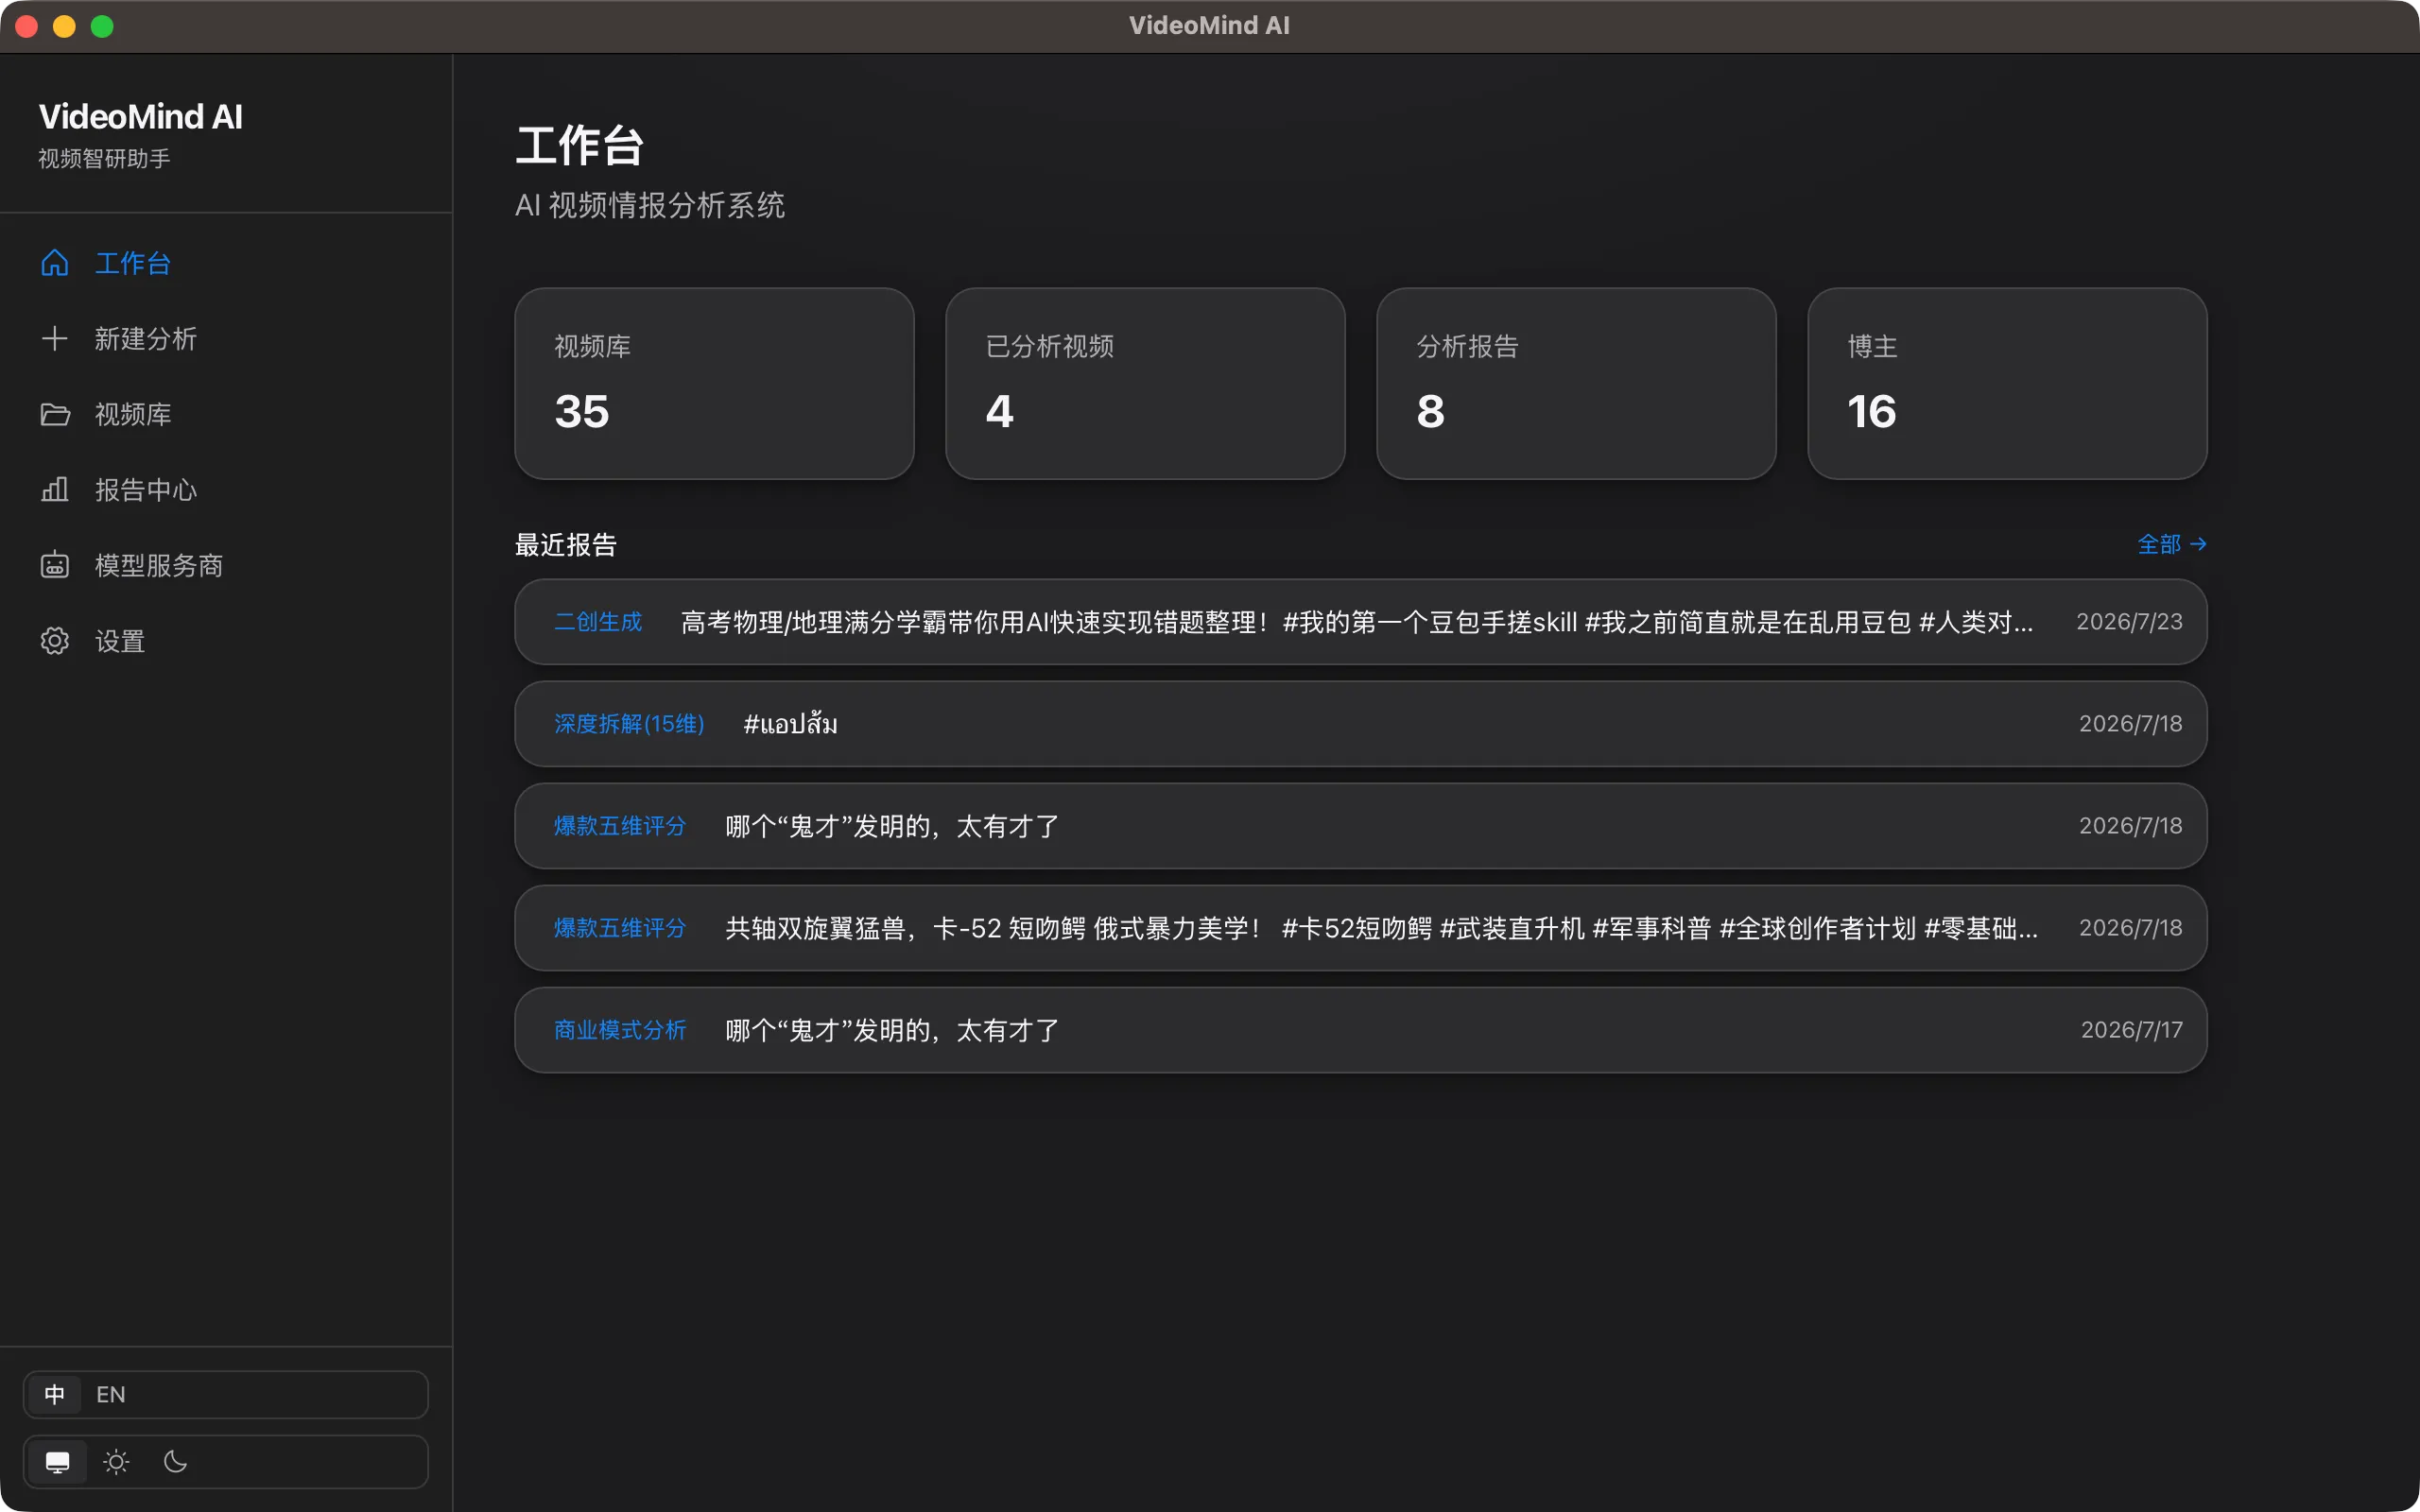Open 模型服务商 sidebar label
The width and height of the screenshot is (2420, 1512).
tap(159, 565)
